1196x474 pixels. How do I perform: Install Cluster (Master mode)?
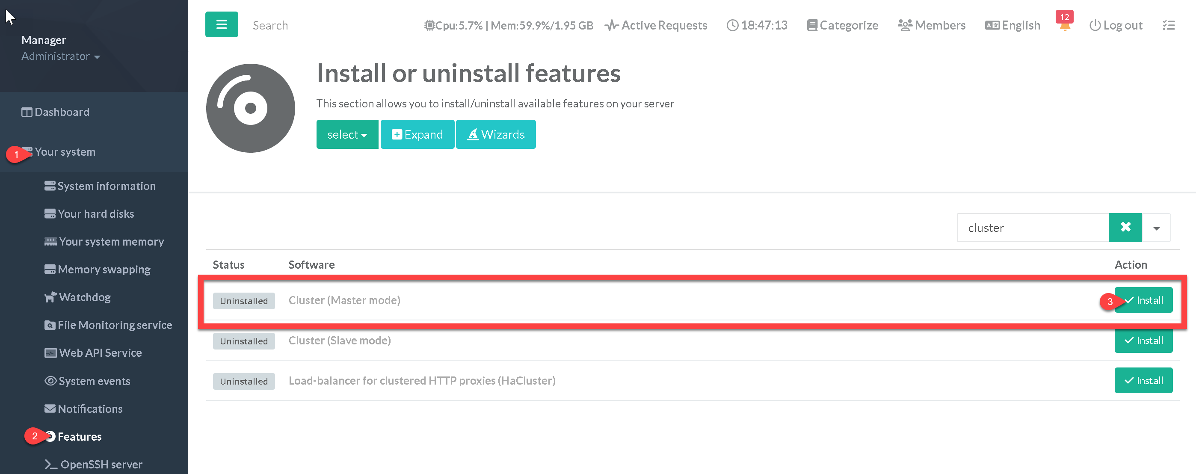pyautogui.click(x=1143, y=300)
